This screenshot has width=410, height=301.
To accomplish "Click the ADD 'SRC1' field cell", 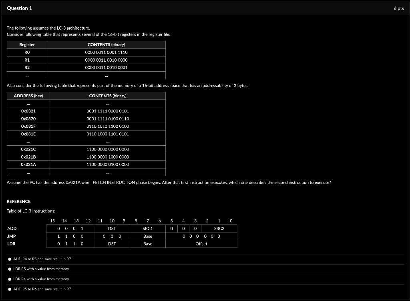I will click(x=148, y=229).
